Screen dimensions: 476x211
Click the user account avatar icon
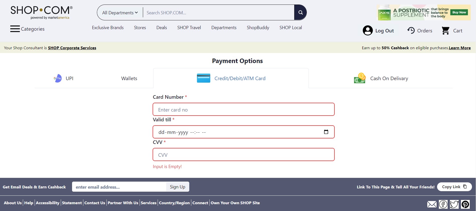click(x=368, y=30)
